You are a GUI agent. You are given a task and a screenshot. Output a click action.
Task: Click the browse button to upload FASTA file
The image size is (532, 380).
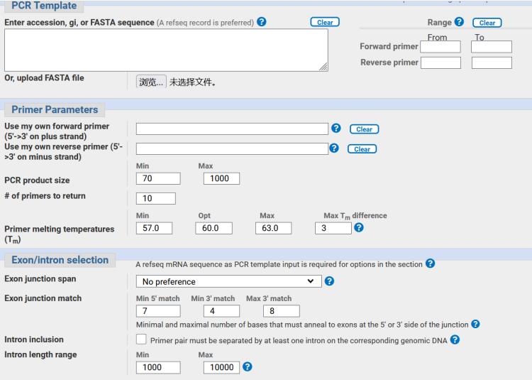pyautogui.click(x=151, y=82)
